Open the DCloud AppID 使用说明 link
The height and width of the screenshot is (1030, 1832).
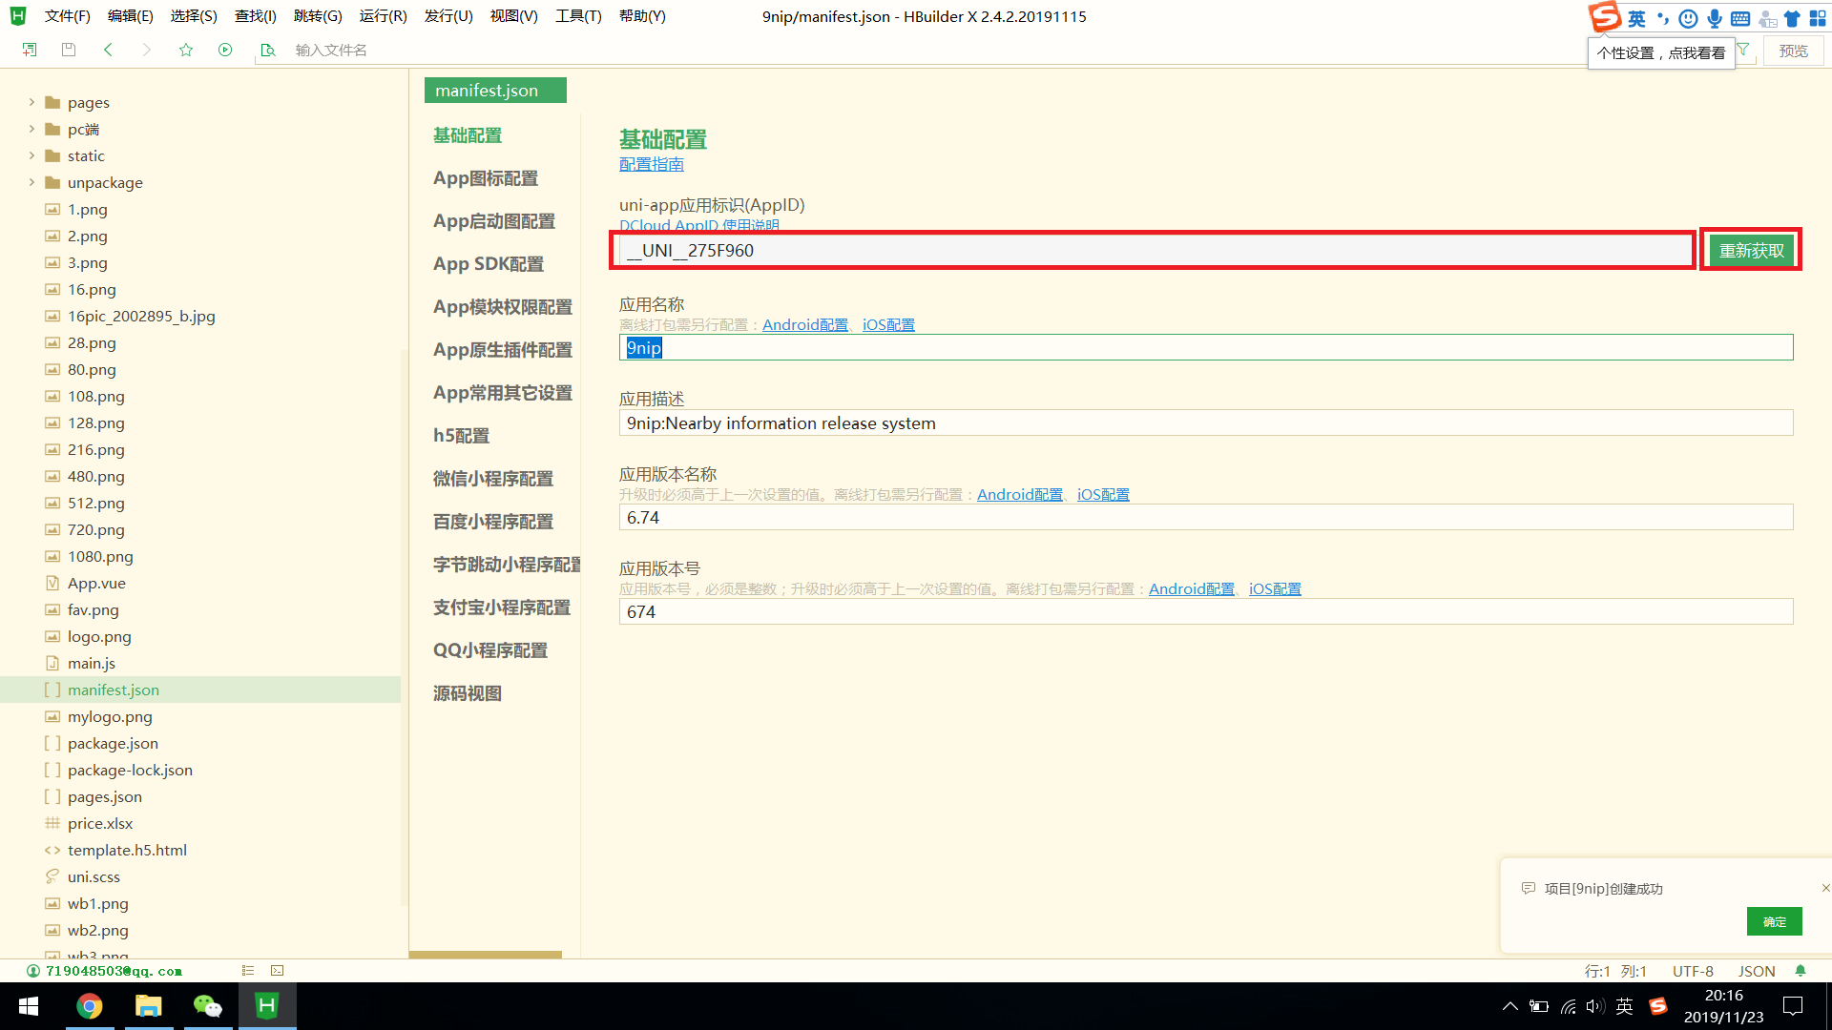pyautogui.click(x=699, y=225)
